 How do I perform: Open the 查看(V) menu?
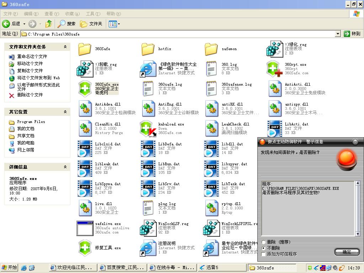coord(52,14)
